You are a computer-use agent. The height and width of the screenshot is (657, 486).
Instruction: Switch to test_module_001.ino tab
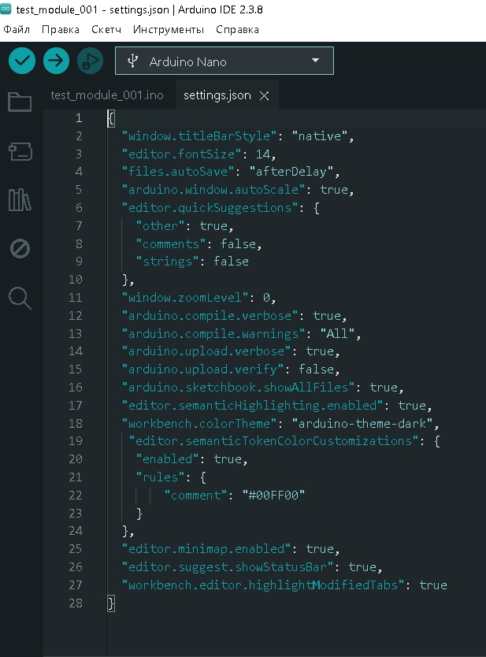[x=107, y=95]
